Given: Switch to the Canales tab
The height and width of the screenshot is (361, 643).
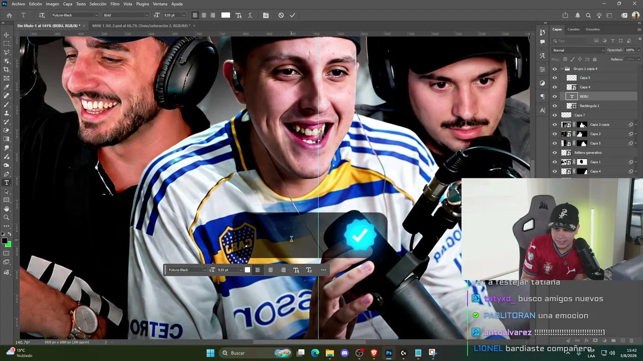Looking at the screenshot, I should 573,29.
